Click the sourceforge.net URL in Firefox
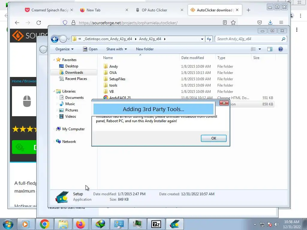This screenshot has height=230, width=307. 128,23
